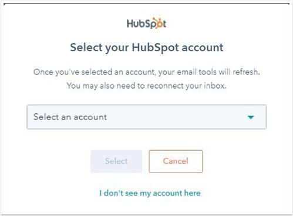
Task: Expand the teal caret in account dropdown
Action: pyautogui.click(x=251, y=117)
